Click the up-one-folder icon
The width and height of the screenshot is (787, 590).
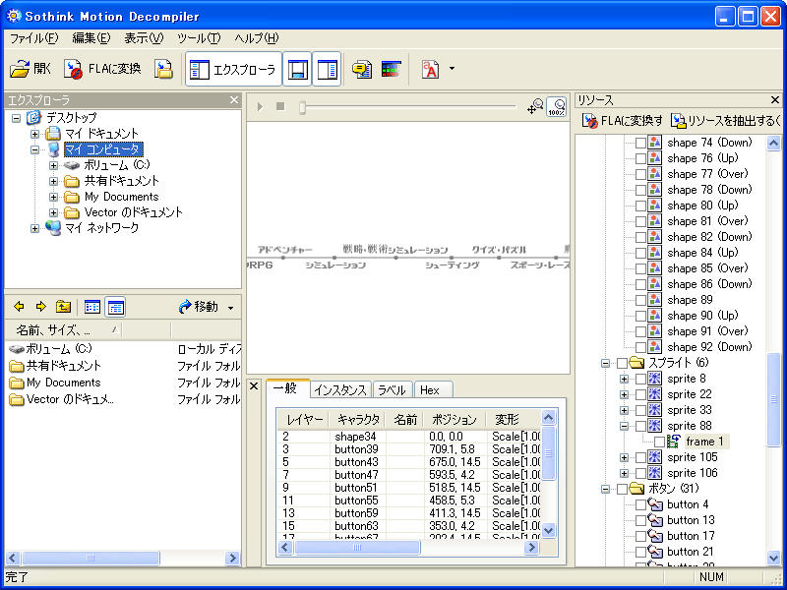click(63, 307)
